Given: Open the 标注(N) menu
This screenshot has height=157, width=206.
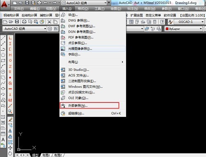Looking at the screenshot, I should click(x=133, y=9).
